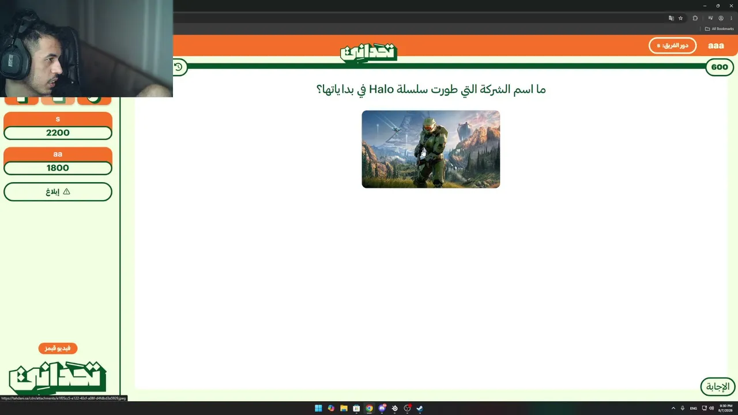Click the history clock icon beside the timer bar

(179, 67)
